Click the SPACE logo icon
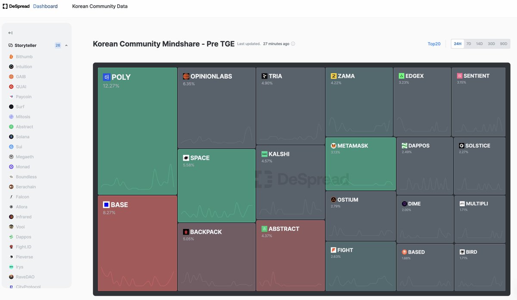This screenshot has width=517, height=300. (186, 158)
